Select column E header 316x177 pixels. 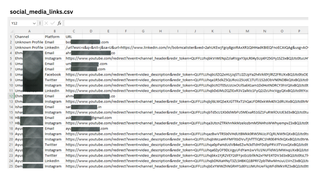pos(108,31)
